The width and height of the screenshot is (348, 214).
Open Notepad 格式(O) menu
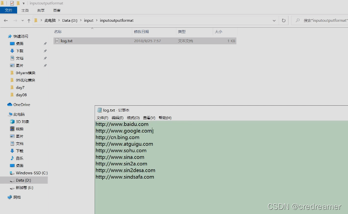point(133,118)
